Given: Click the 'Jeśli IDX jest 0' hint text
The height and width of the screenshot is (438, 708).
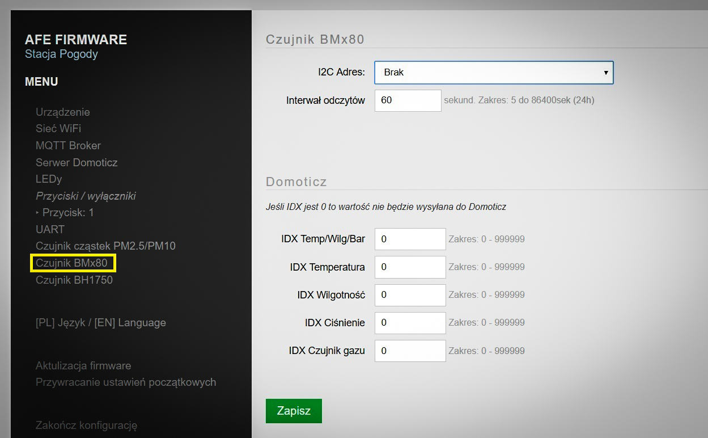Looking at the screenshot, I should click(386, 207).
